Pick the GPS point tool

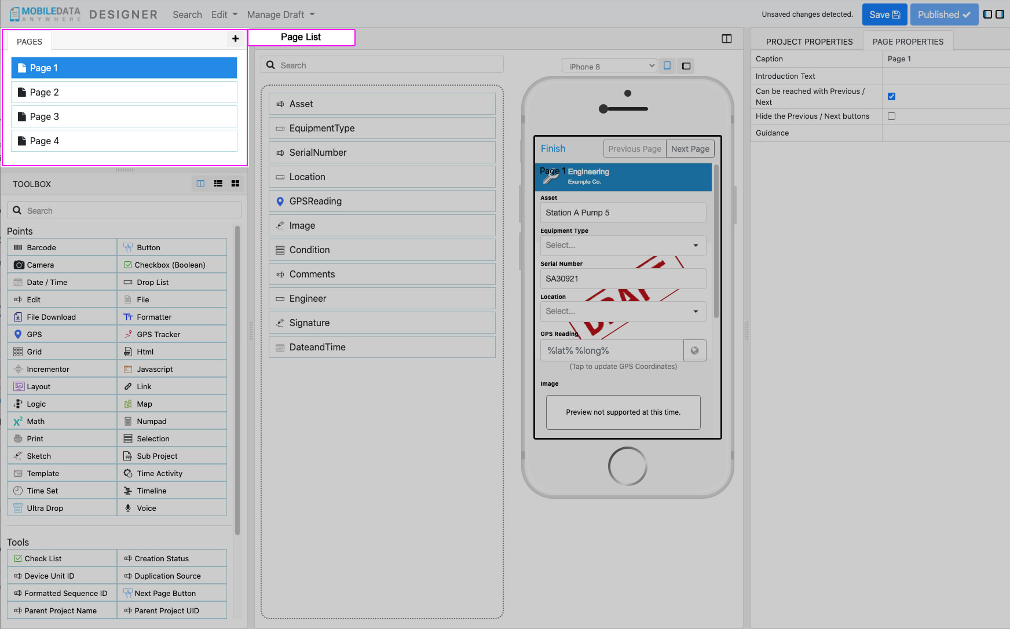[62, 334]
